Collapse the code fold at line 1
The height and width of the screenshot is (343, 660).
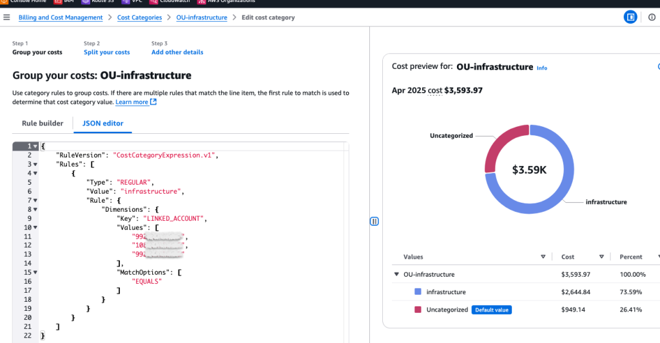(35, 146)
